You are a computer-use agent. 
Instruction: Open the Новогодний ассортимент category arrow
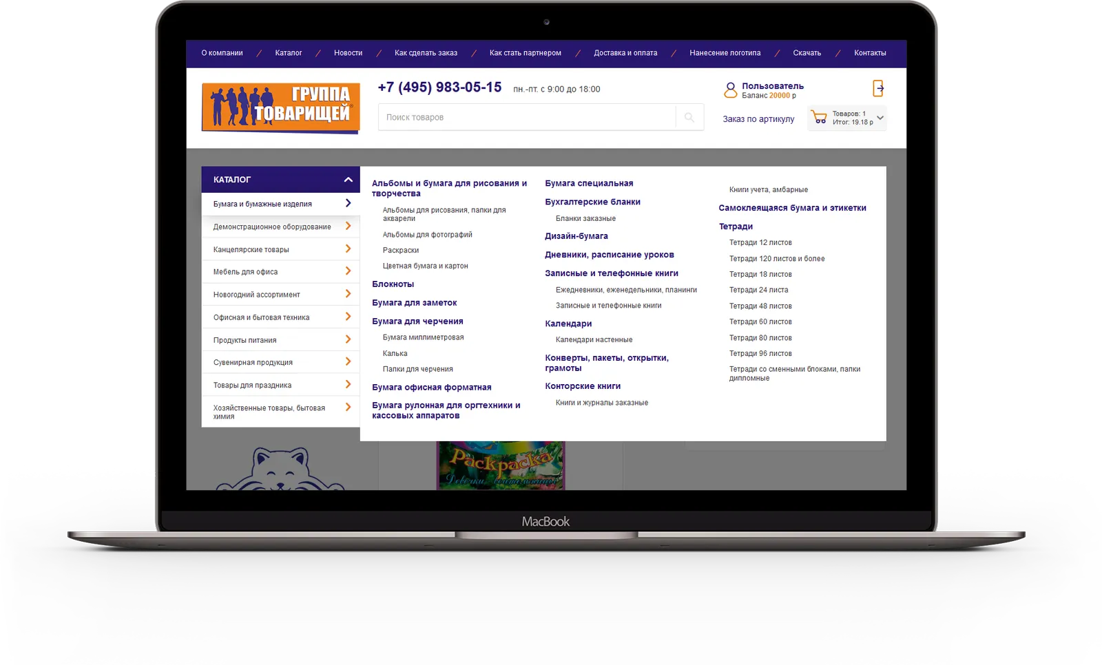(x=348, y=294)
